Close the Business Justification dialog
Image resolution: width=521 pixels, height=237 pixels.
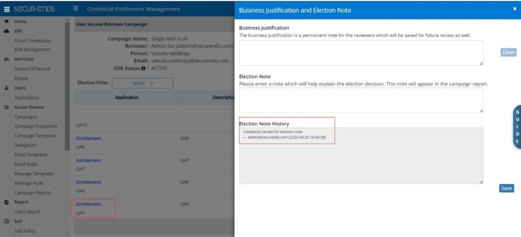tap(514, 9)
